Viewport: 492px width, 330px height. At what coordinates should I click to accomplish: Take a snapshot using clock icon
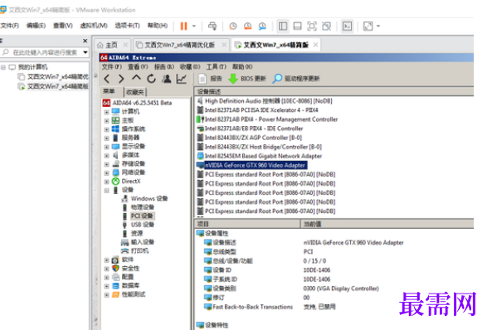click(233, 26)
